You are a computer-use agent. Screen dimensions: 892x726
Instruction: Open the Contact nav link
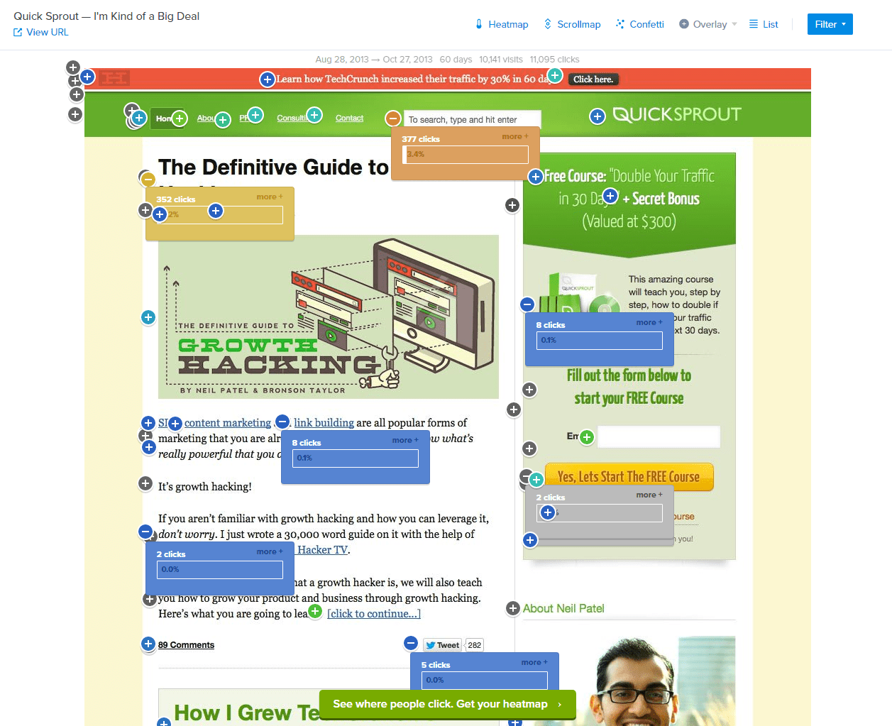click(349, 119)
